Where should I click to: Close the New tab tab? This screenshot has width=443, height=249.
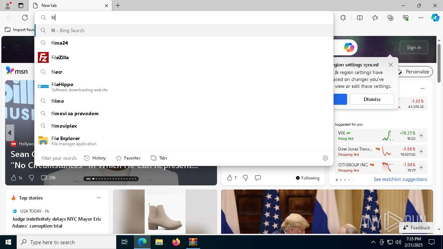(x=106, y=6)
